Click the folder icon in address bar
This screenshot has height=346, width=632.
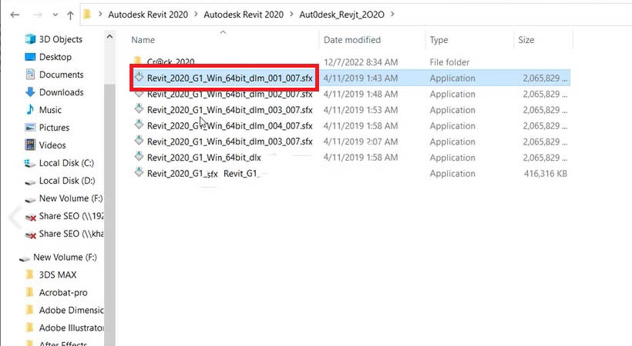(x=87, y=15)
